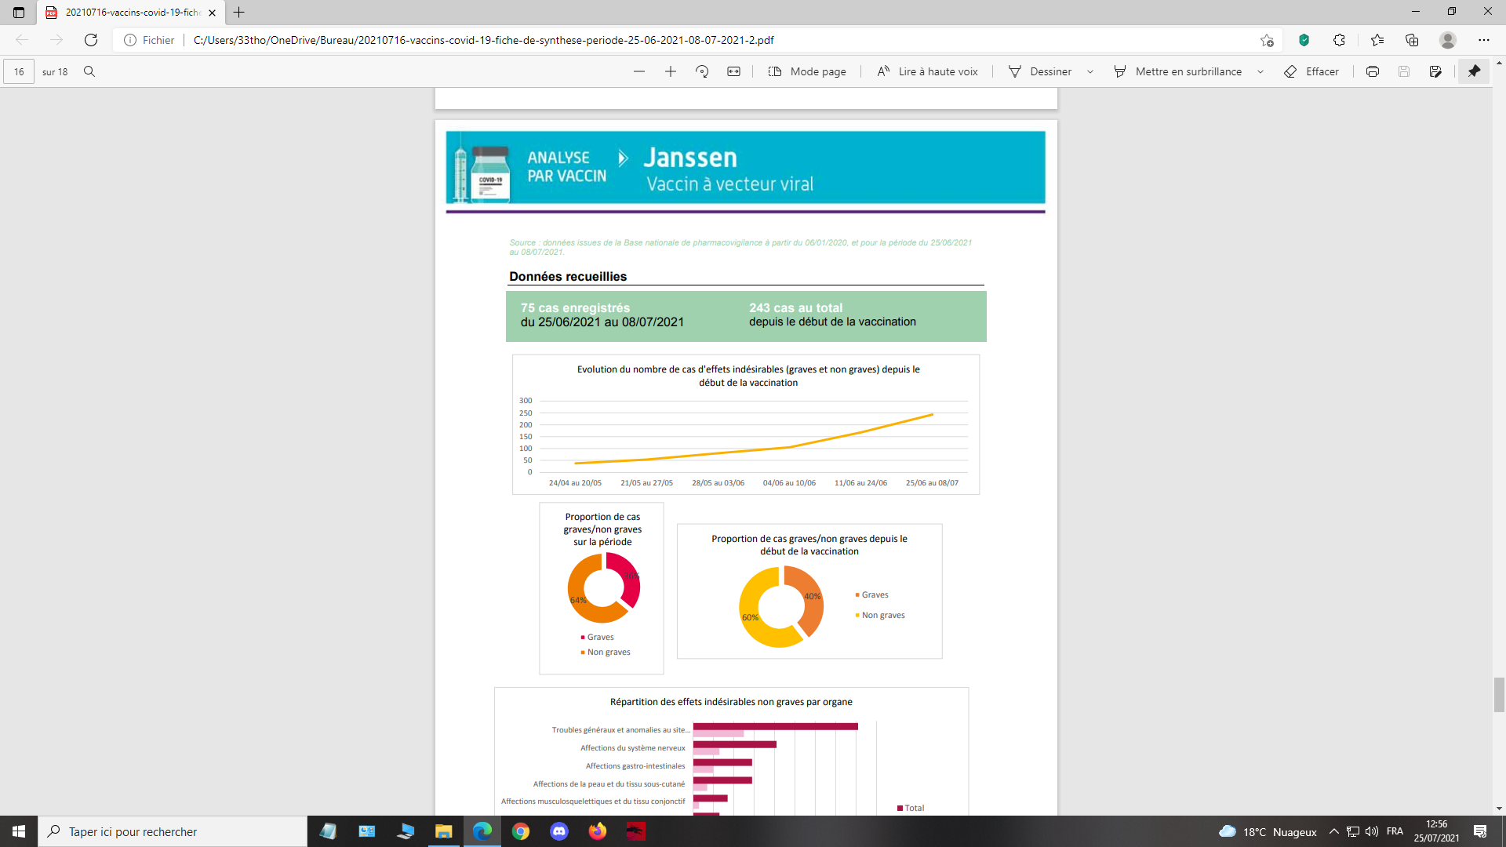Show hidden system tray icons
The width and height of the screenshot is (1506, 847).
pyautogui.click(x=1334, y=831)
